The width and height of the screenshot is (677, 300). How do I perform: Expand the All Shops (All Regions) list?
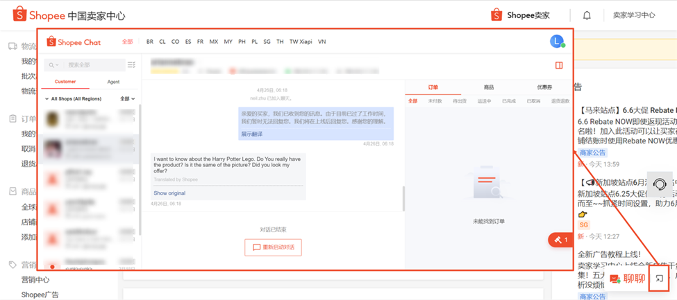[72, 99]
